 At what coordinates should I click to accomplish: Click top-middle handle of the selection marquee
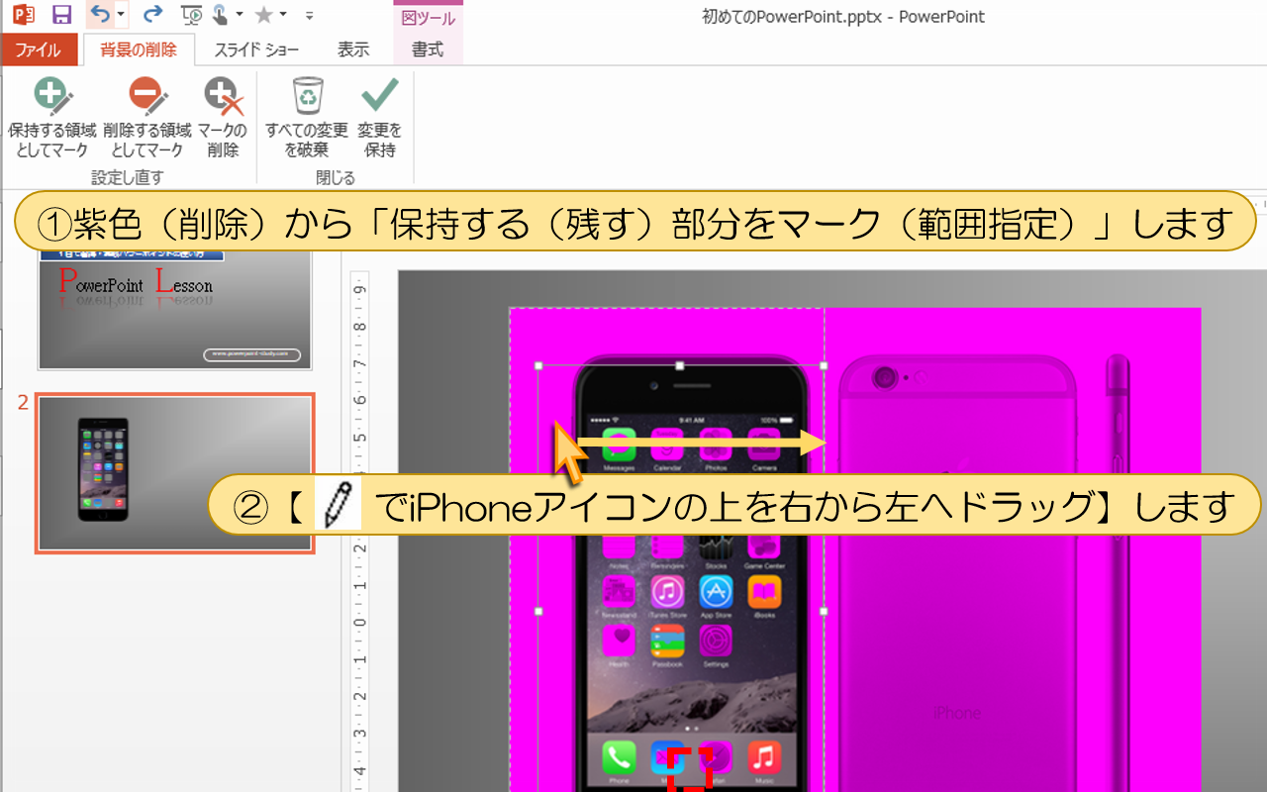679,365
